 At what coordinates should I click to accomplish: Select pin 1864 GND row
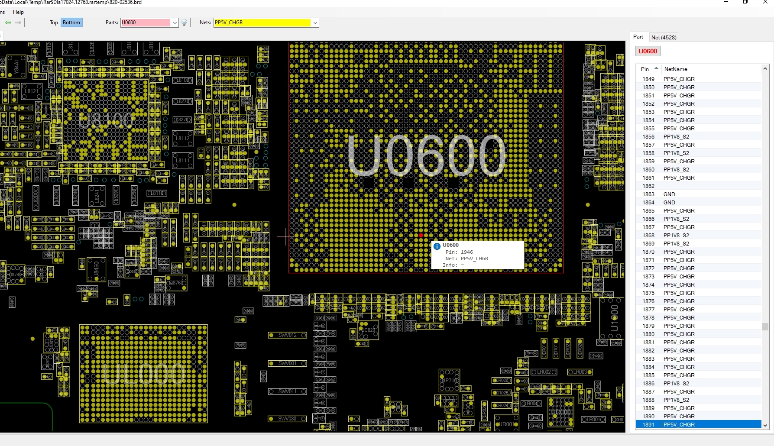click(698, 202)
